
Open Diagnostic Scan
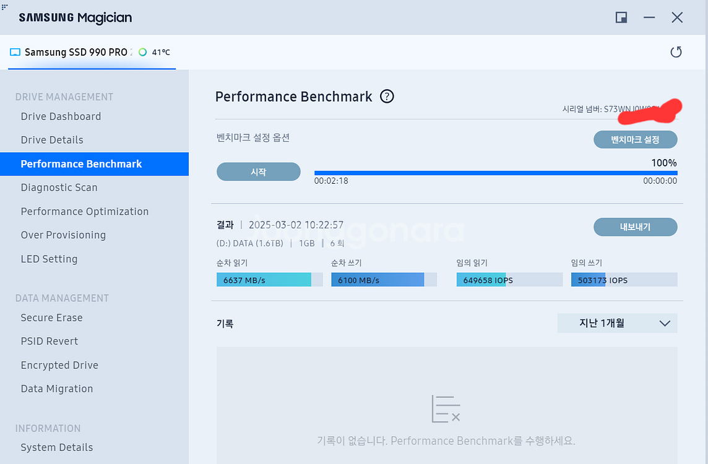[x=59, y=187]
